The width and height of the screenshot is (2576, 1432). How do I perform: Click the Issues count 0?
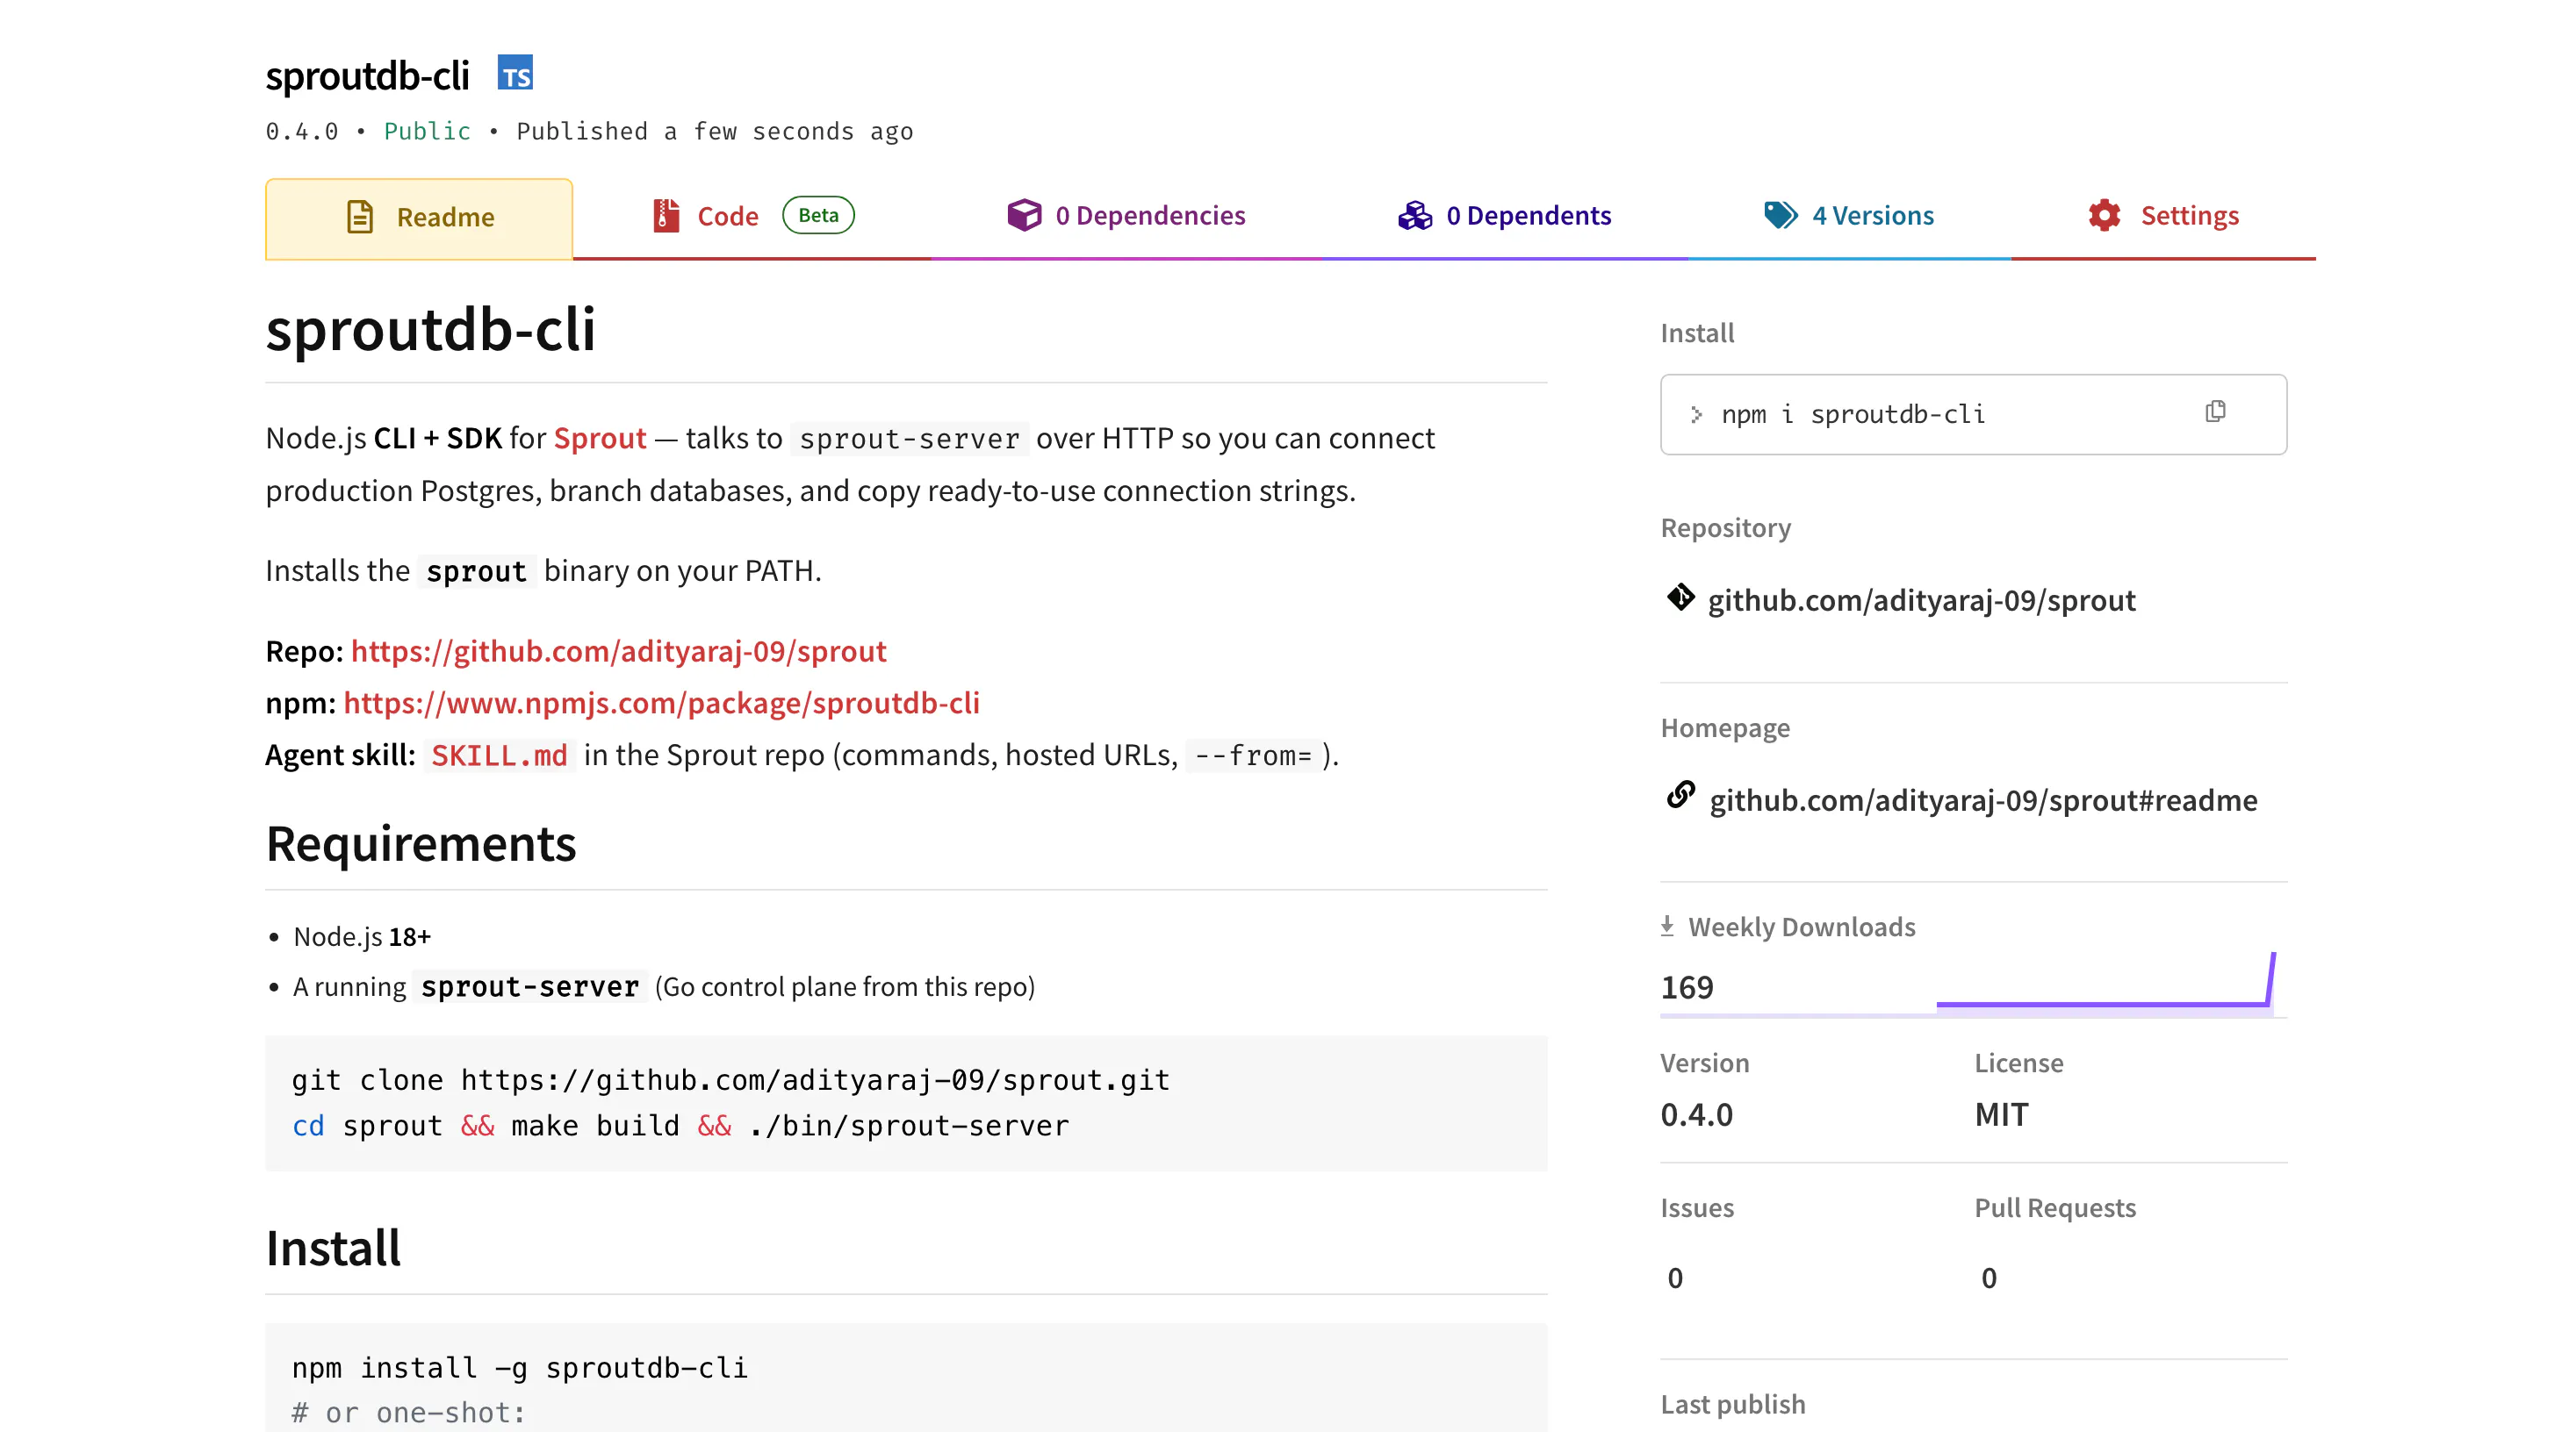tap(1675, 1278)
